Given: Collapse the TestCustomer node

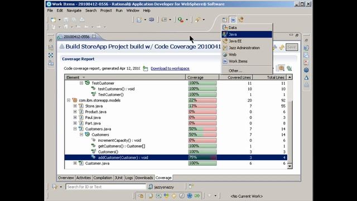Looking at the screenshot, I should pyautogui.click(x=81, y=83).
